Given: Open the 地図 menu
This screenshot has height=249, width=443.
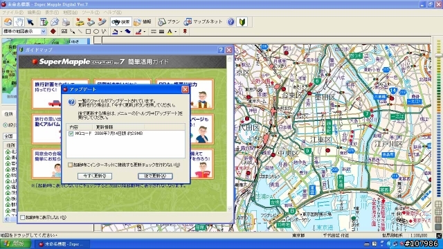Looking at the screenshot, I should click(70, 12).
